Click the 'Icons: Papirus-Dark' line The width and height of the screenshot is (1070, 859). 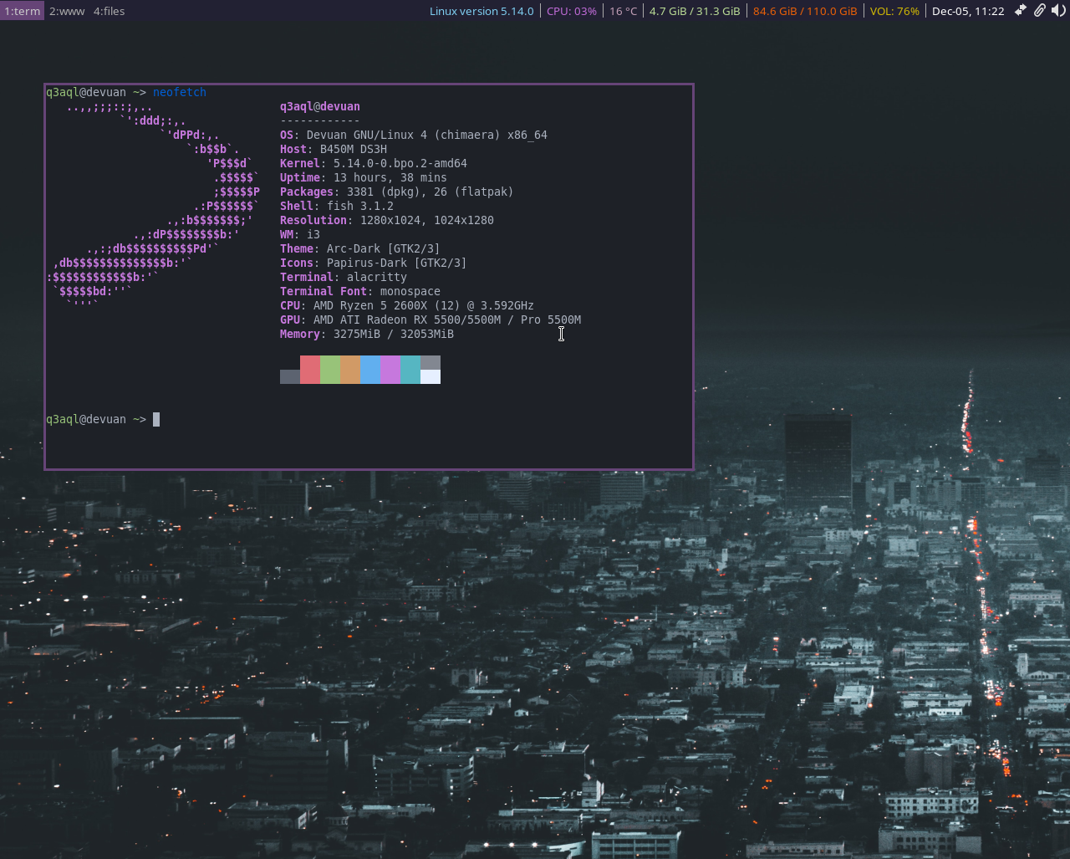(374, 263)
